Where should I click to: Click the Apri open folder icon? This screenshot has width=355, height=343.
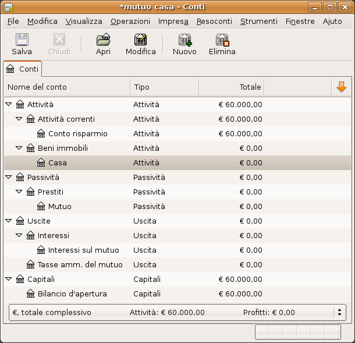tap(103, 40)
